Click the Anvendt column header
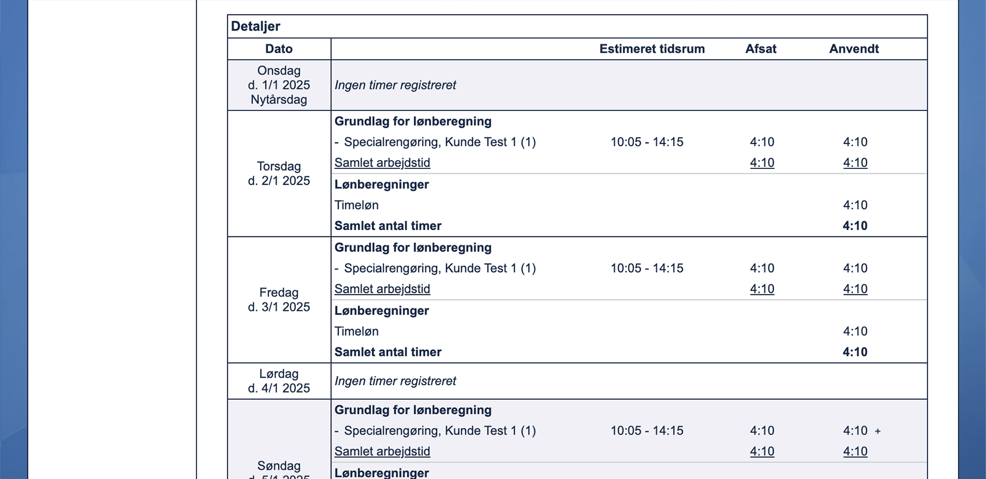The image size is (986, 479). tap(854, 49)
